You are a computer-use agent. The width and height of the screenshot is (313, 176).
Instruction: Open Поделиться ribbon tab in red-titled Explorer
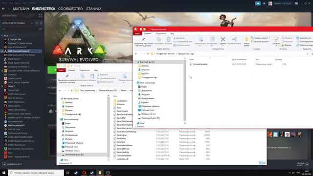[x=161, y=34]
